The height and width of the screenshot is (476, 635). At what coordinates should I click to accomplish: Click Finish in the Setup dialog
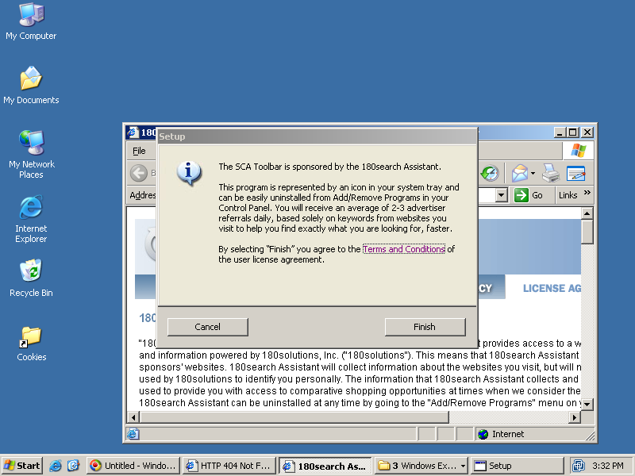pos(425,327)
